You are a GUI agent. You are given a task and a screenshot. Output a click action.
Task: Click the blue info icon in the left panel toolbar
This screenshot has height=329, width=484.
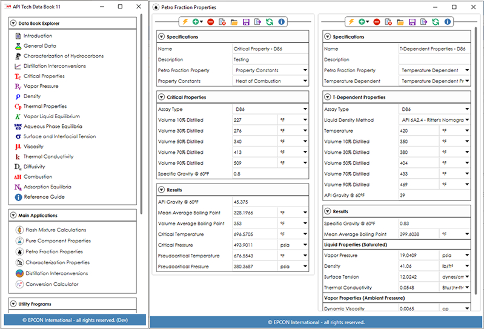pos(281,22)
